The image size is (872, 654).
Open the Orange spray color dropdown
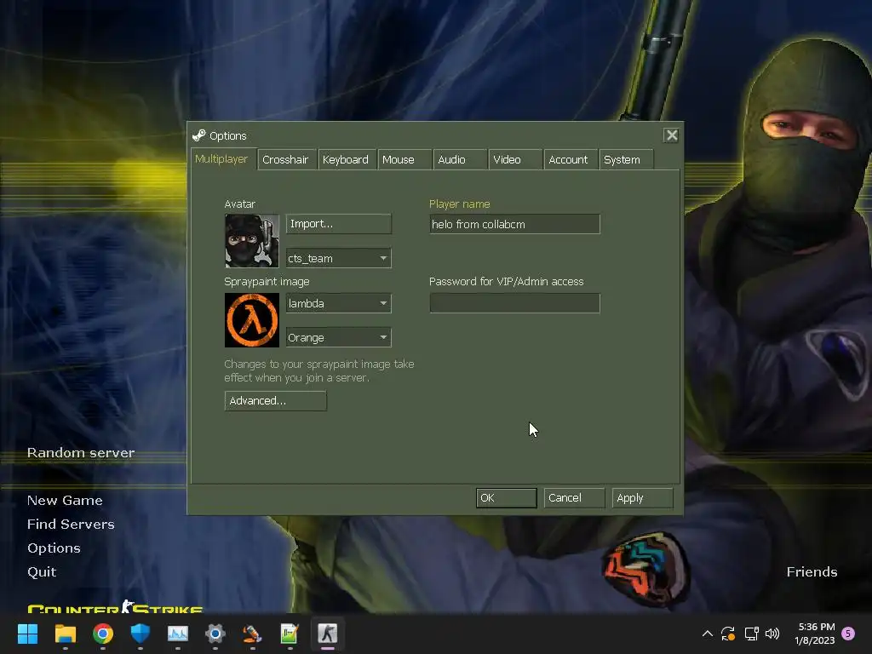coord(339,337)
